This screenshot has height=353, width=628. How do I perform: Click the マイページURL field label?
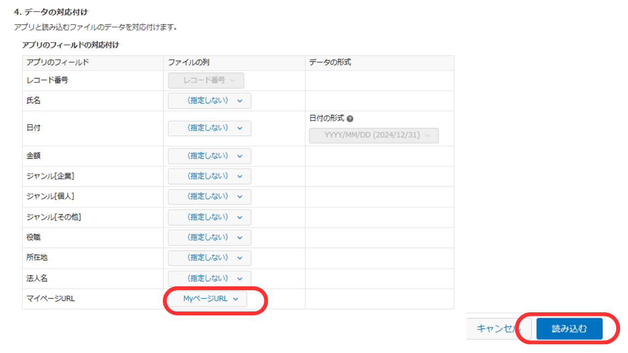click(50, 299)
